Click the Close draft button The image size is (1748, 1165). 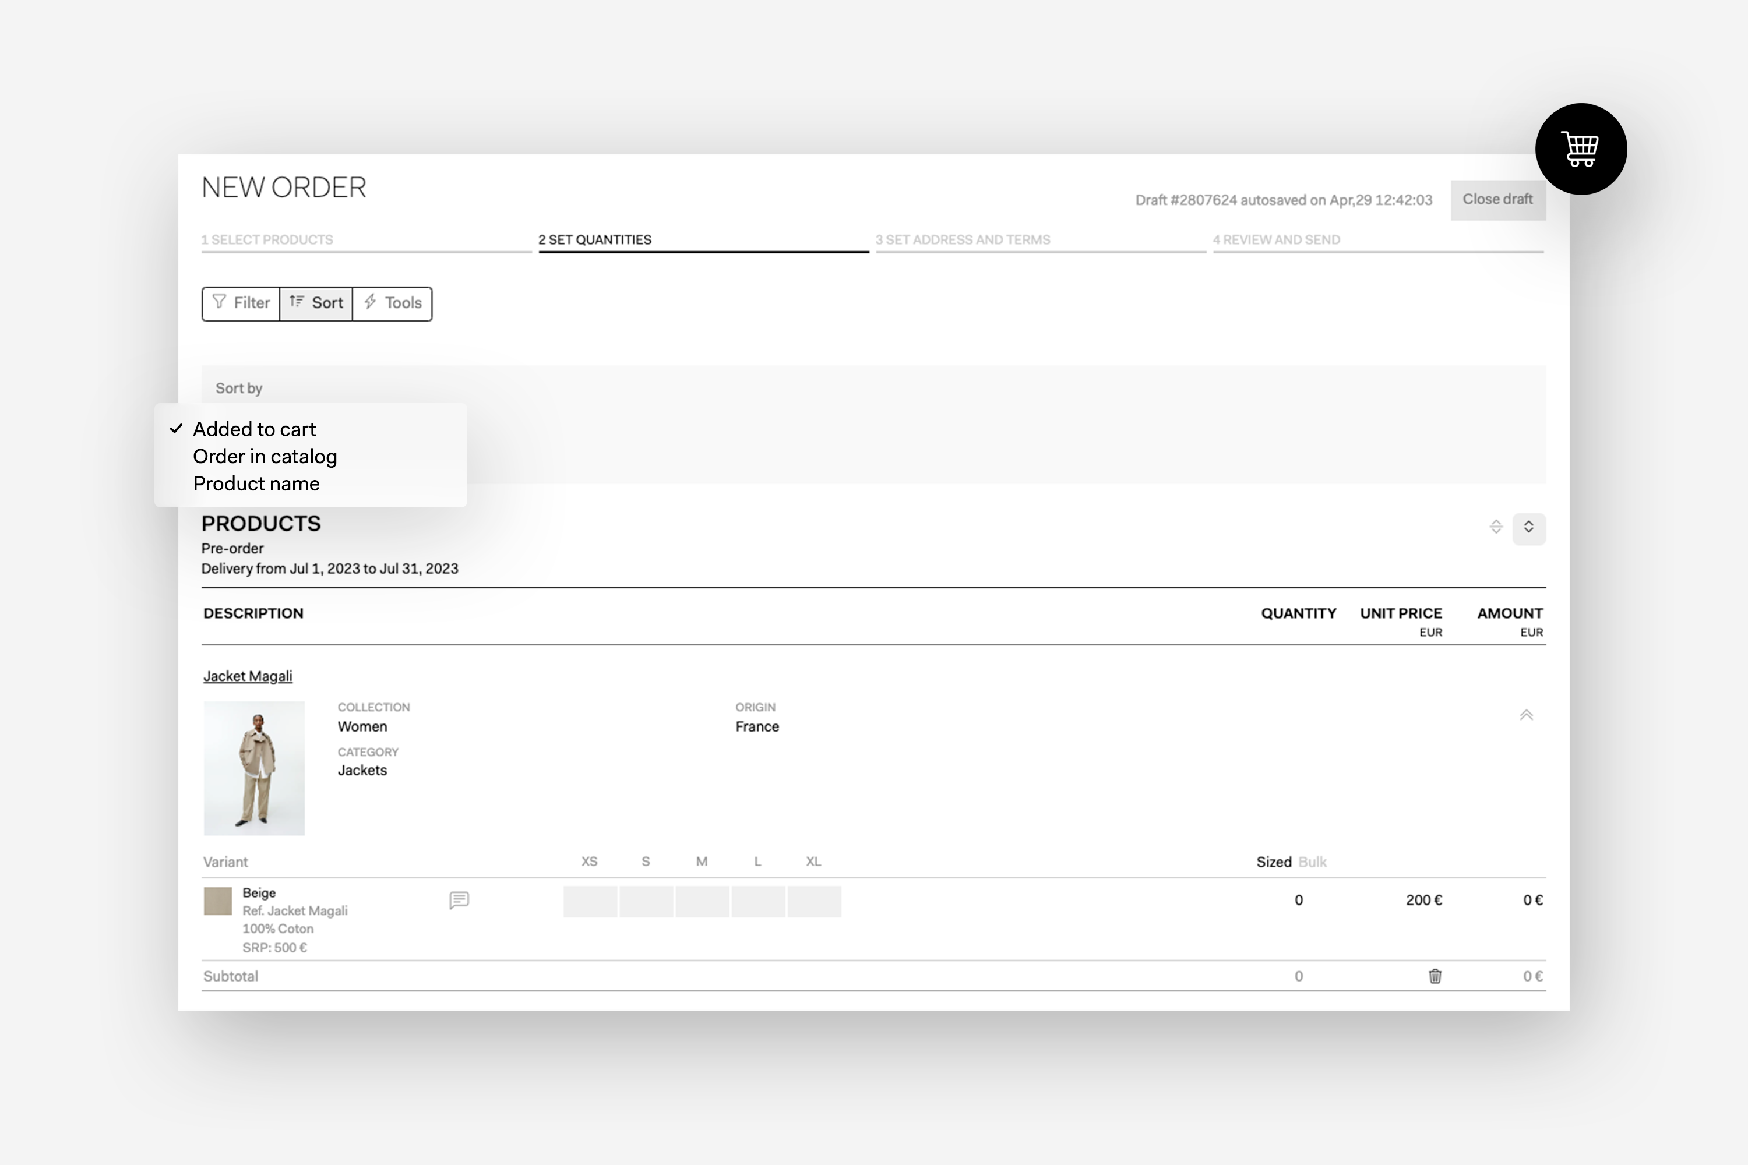tap(1497, 199)
